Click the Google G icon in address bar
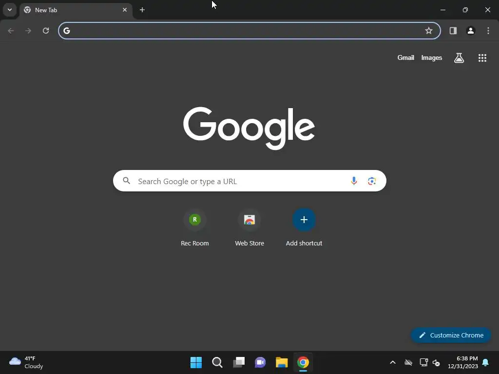 click(66, 31)
